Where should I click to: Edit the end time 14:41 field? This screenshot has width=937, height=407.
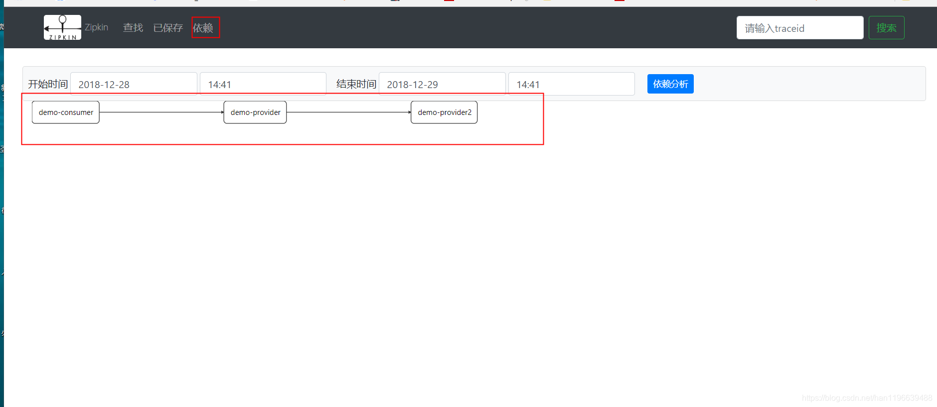(572, 84)
